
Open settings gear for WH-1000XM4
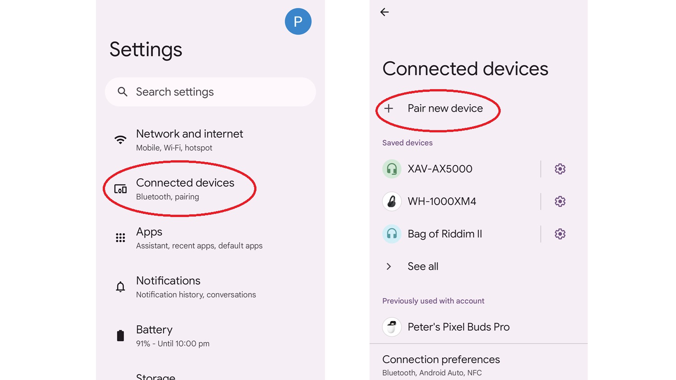pos(560,201)
